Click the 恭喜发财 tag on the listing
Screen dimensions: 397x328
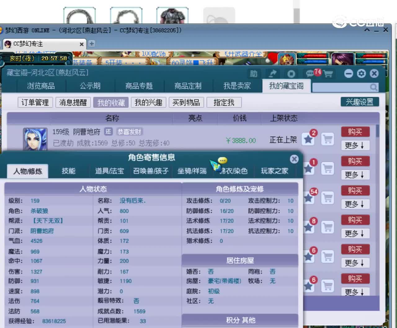click(x=129, y=132)
